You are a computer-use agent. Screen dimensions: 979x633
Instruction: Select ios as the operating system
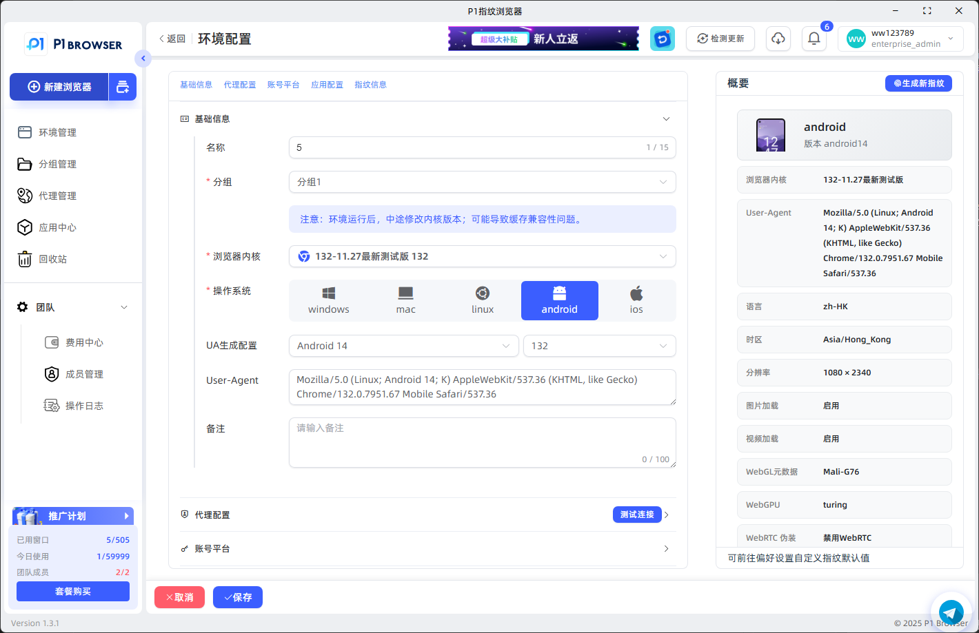(636, 300)
